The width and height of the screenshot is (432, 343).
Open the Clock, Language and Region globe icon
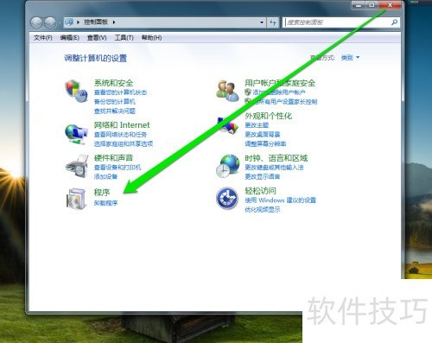228,166
